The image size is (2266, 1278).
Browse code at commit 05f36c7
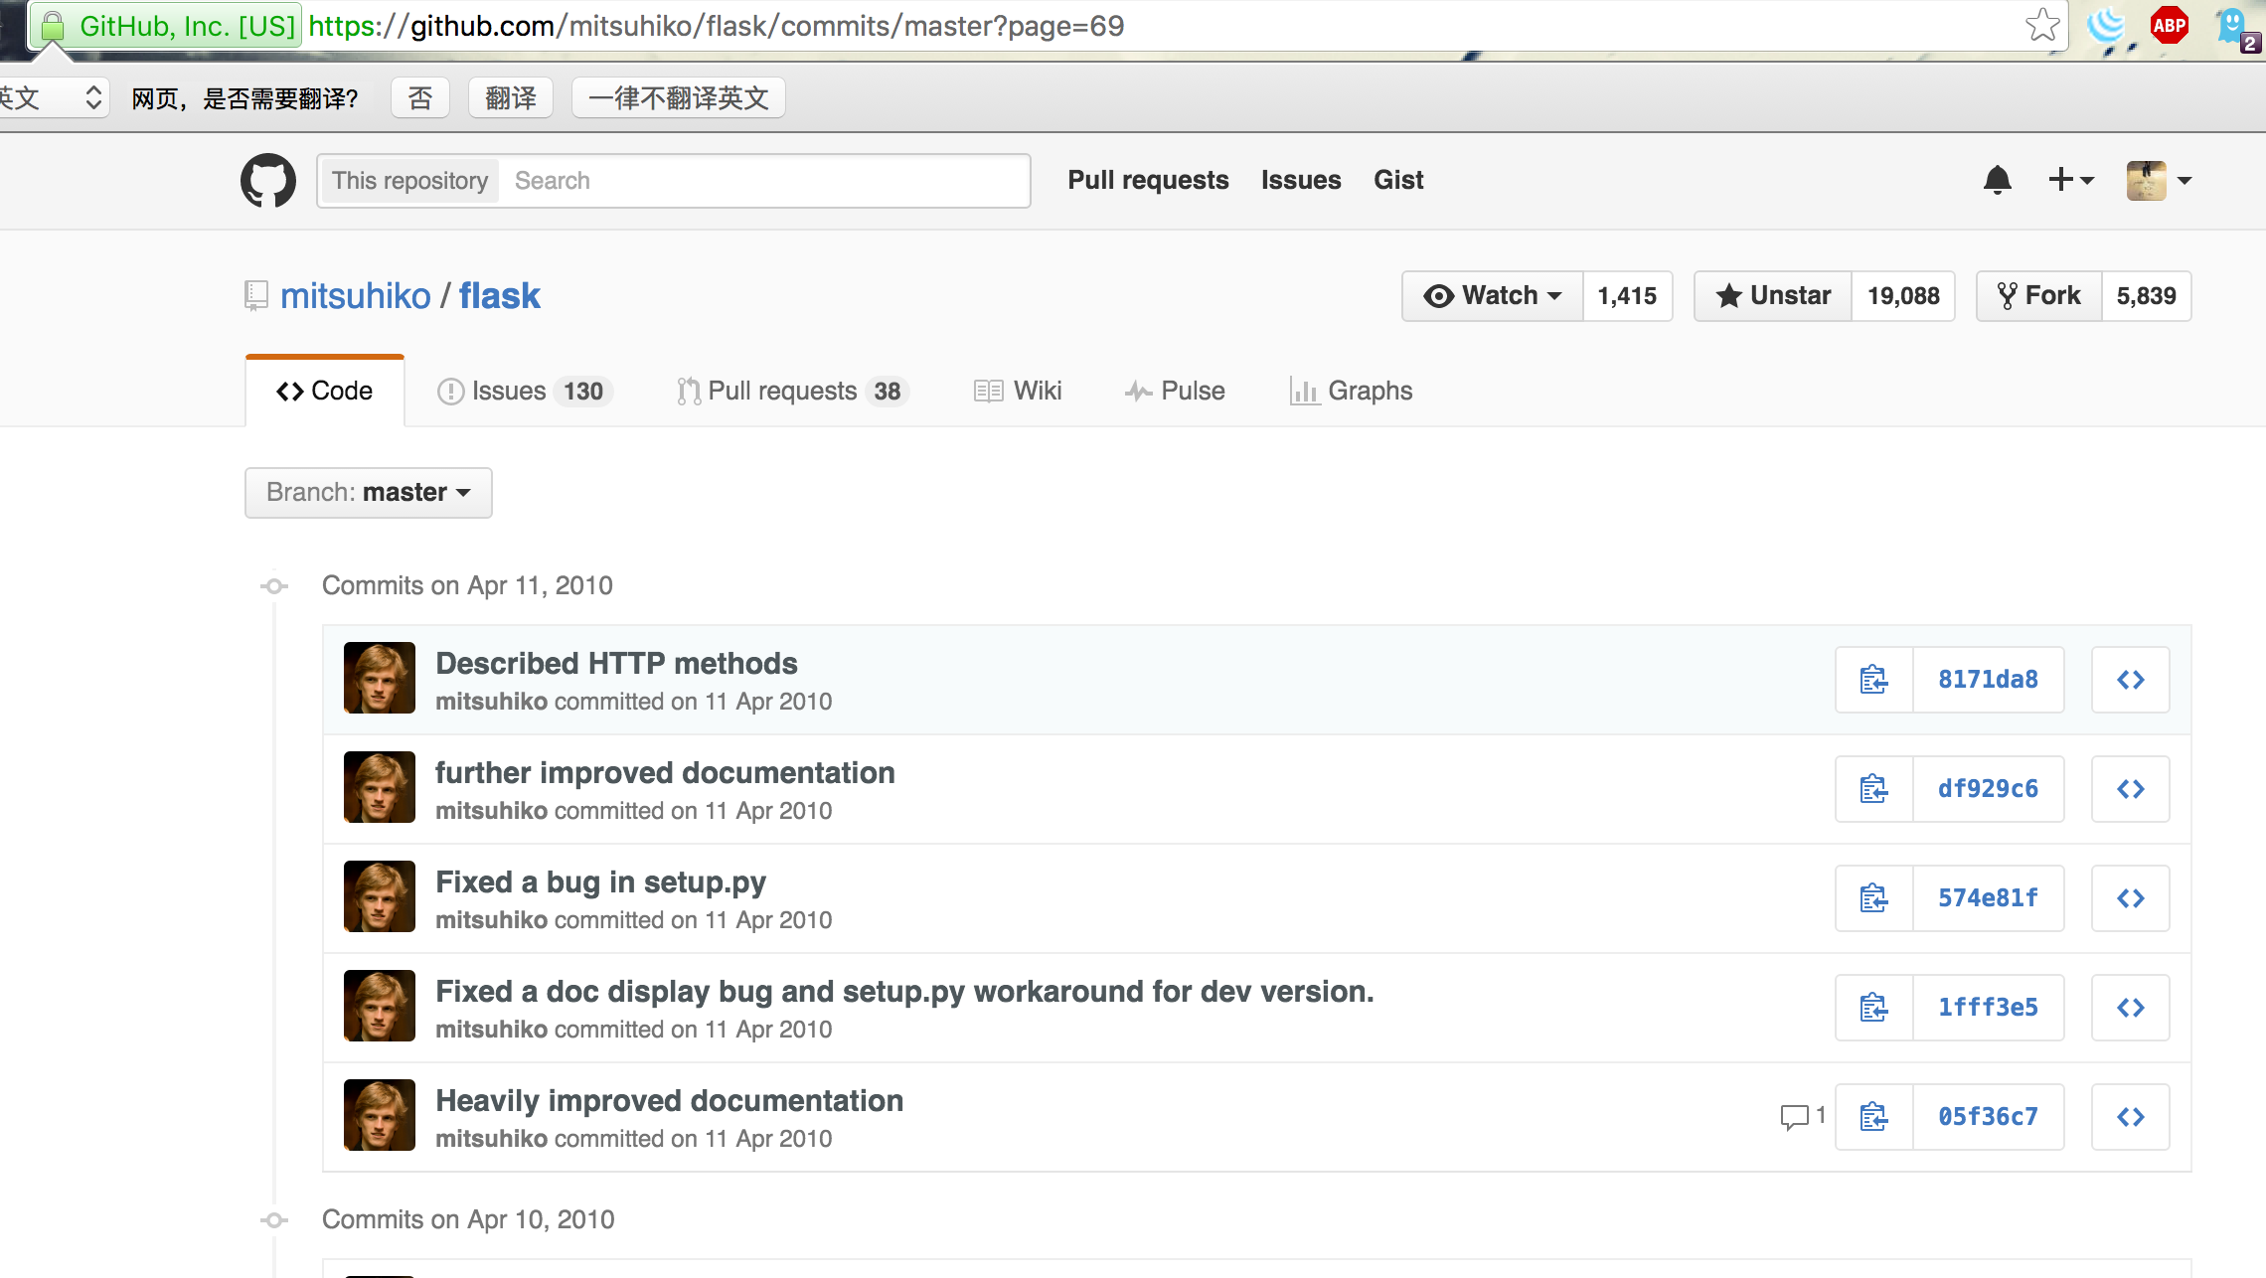(2130, 1117)
